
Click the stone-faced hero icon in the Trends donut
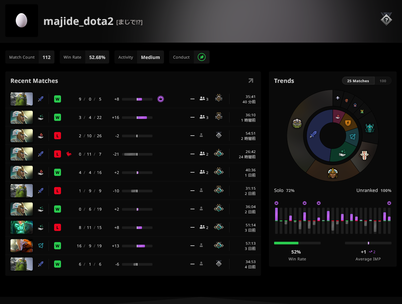click(297, 123)
